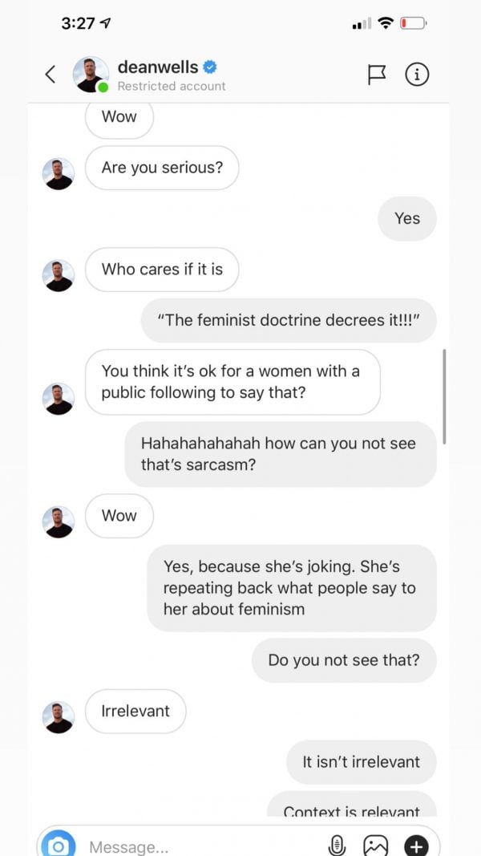
Task: Click the chat scrollbar handle
Action: tap(444, 396)
